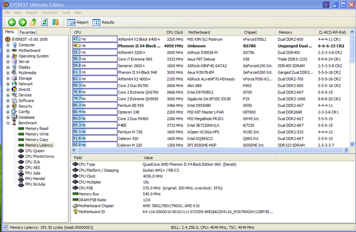This screenshot has width=356, height=232.
Task: Select the FPU SinJulia benchmark item
Action: [x=35, y=185]
